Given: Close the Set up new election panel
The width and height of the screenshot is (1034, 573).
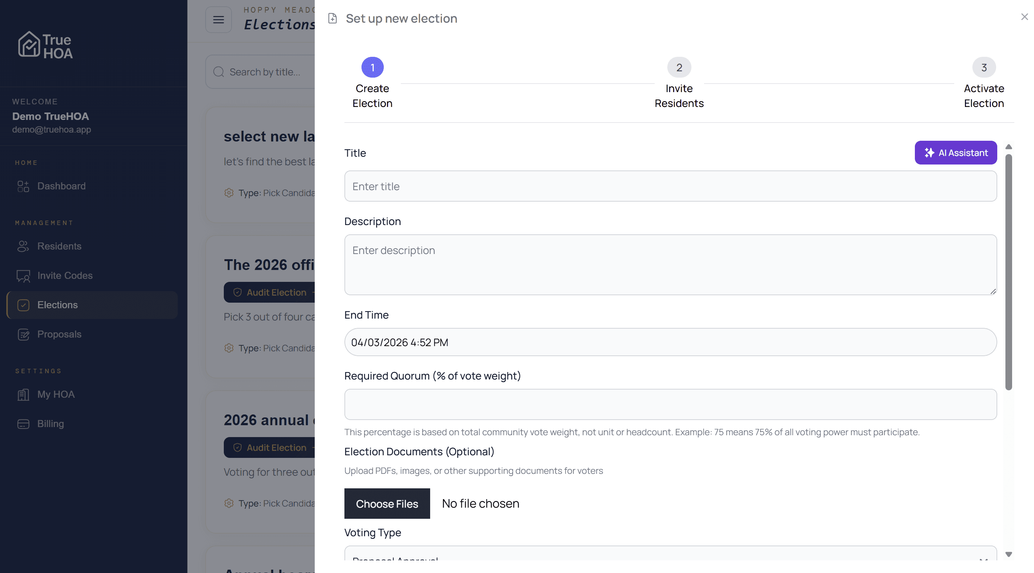Looking at the screenshot, I should (x=1024, y=17).
